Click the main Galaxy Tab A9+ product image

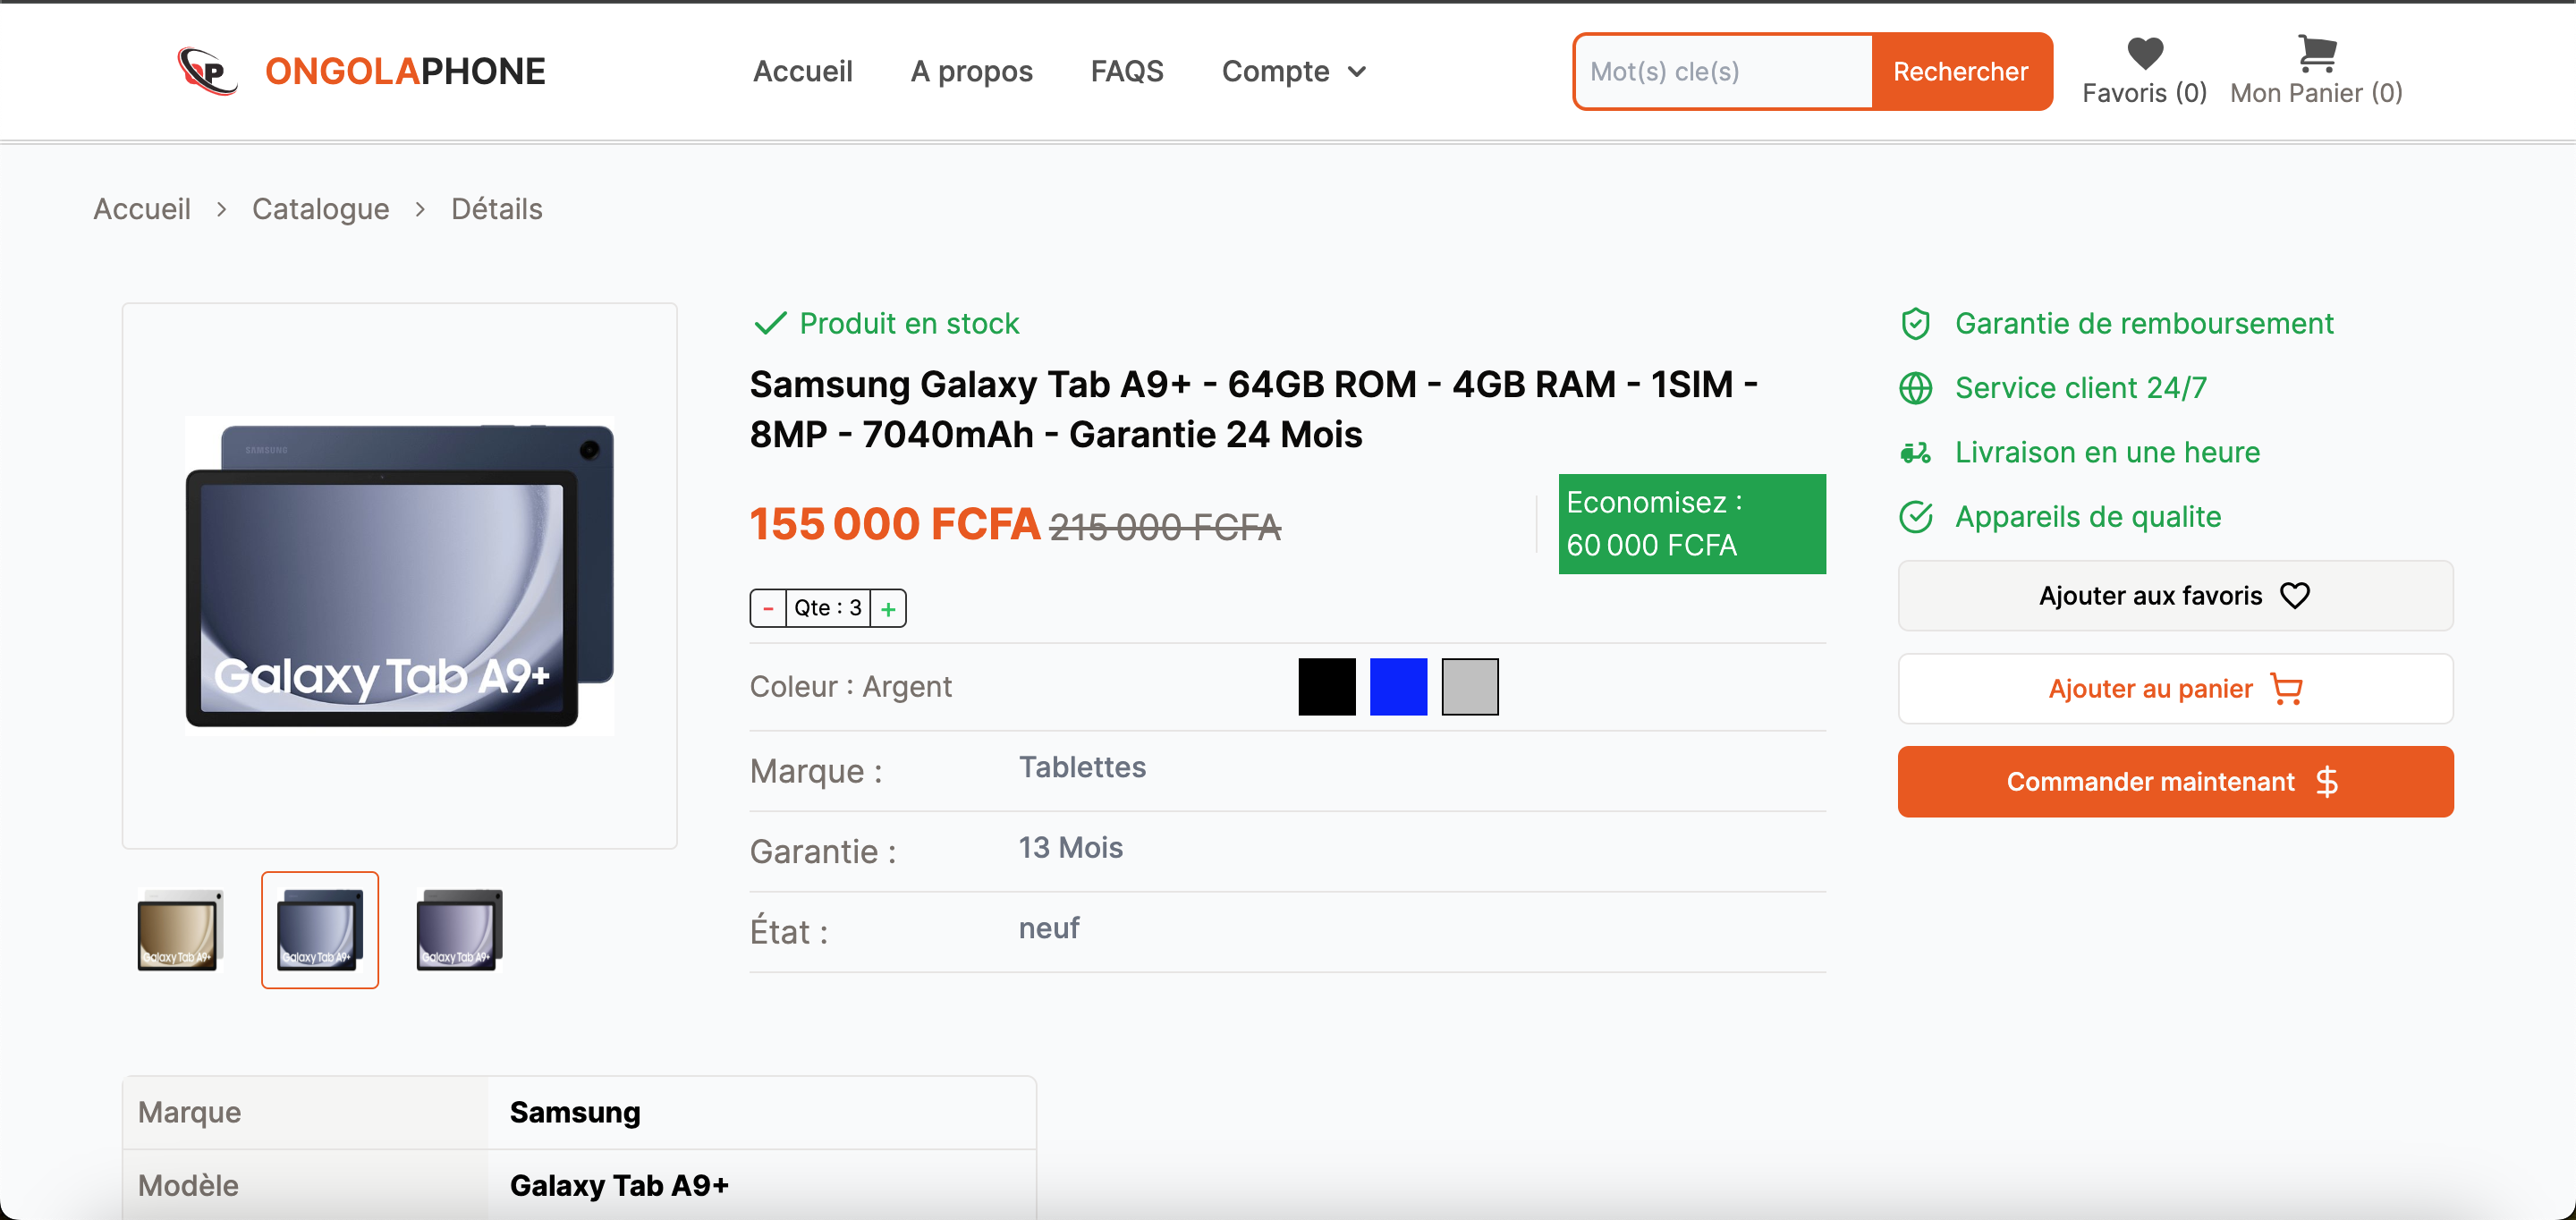point(400,576)
